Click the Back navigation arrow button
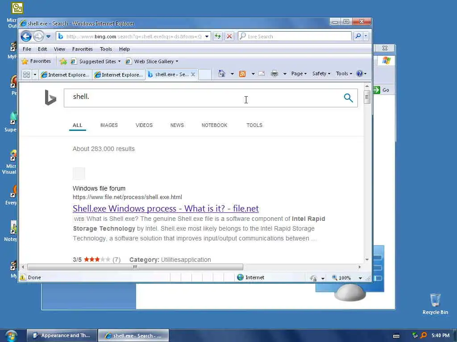 coord(26,37)
